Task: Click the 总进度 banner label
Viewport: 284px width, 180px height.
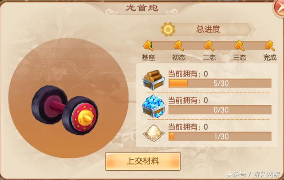Action: (208, 29)
